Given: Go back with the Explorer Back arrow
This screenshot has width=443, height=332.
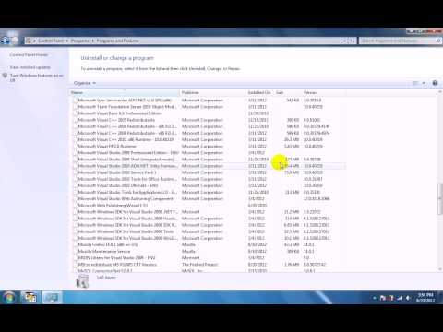Looking at the screenshot, I should click(6, 41).
